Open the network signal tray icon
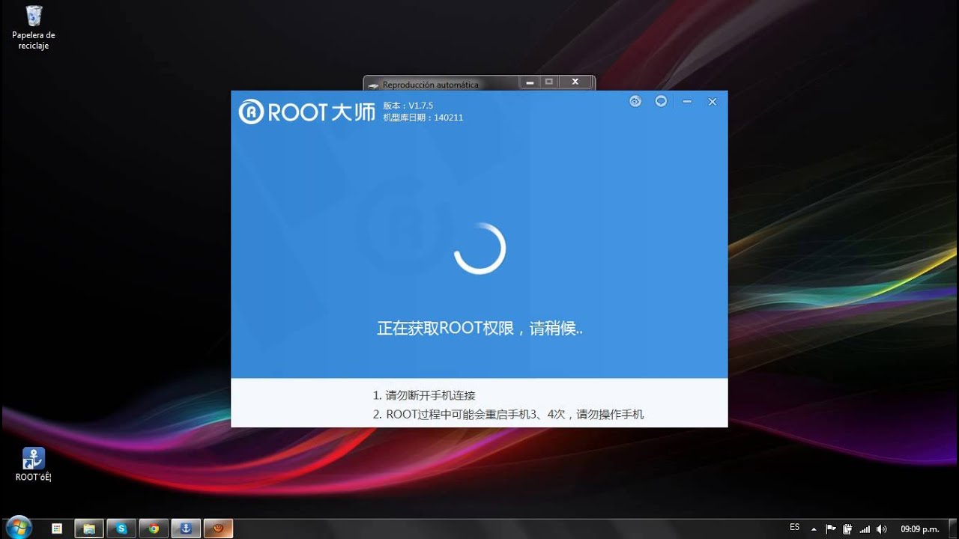 pos(865,529)
